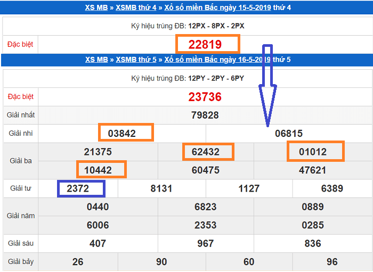Viewport: 373px width, 272px height.
Task: Select the blue-boxed Giải tư number 2372
Action: point(81,188)
